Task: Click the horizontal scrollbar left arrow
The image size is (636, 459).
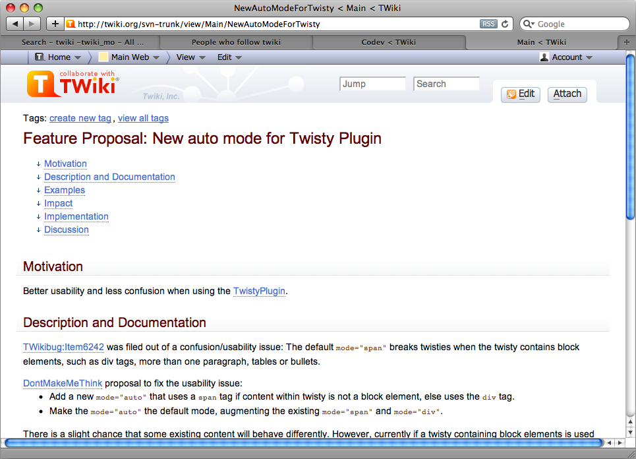Action: click(x=609, y=443)
